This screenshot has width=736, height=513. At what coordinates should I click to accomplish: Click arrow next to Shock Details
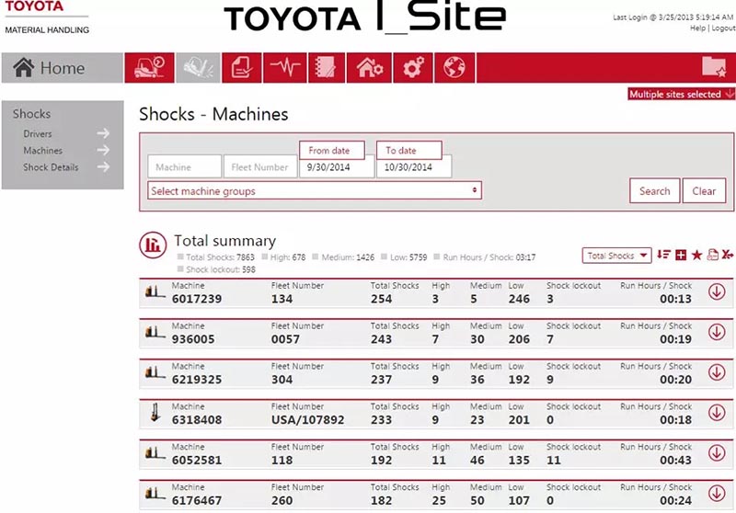103,167
